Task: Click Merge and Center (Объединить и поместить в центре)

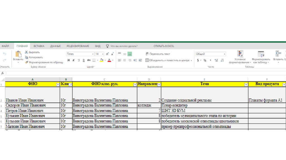Action: pos(167,60)
